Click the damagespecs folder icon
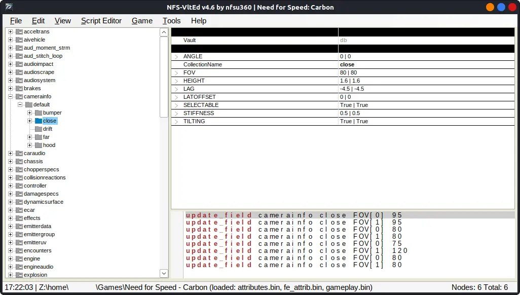The width and height of the screenshot is (520, 295). pyautogui.click(x=19, y=194)
